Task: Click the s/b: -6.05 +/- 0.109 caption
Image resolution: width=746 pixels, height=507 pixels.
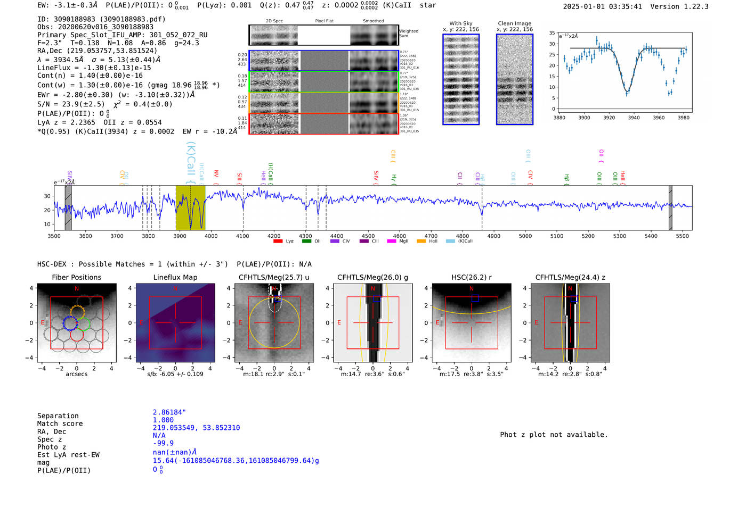Action: click(x=175, y=374)
